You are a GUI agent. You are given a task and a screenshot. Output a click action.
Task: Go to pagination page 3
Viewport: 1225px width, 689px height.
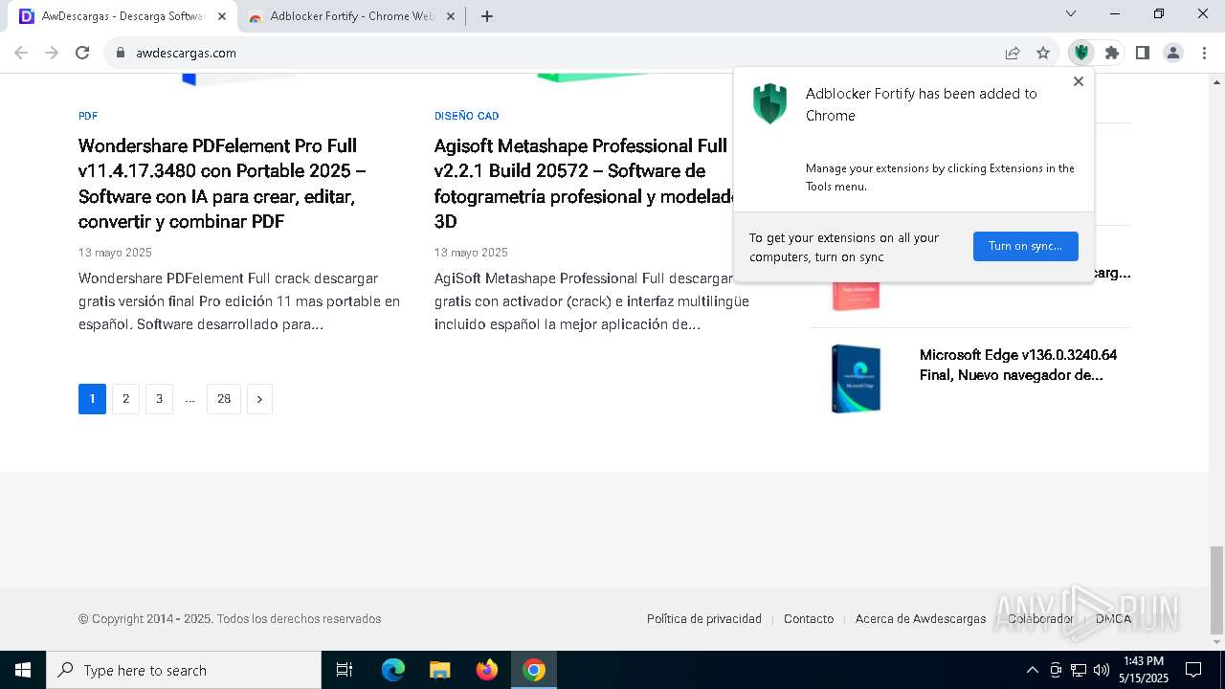coord(159,399)
